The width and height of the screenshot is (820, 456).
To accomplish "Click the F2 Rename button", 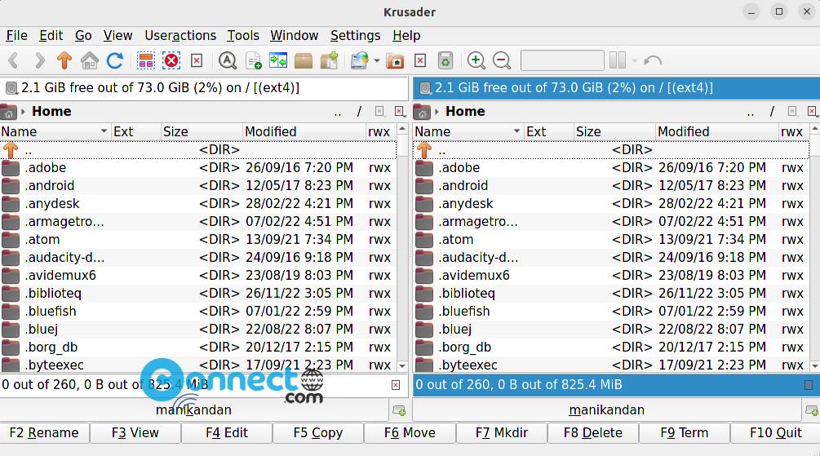I will [x=44, y=433].
